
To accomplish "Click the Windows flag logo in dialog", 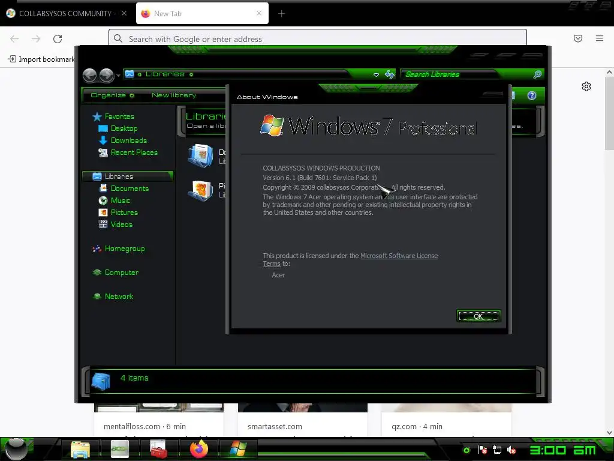I will (x=272, y=125).
